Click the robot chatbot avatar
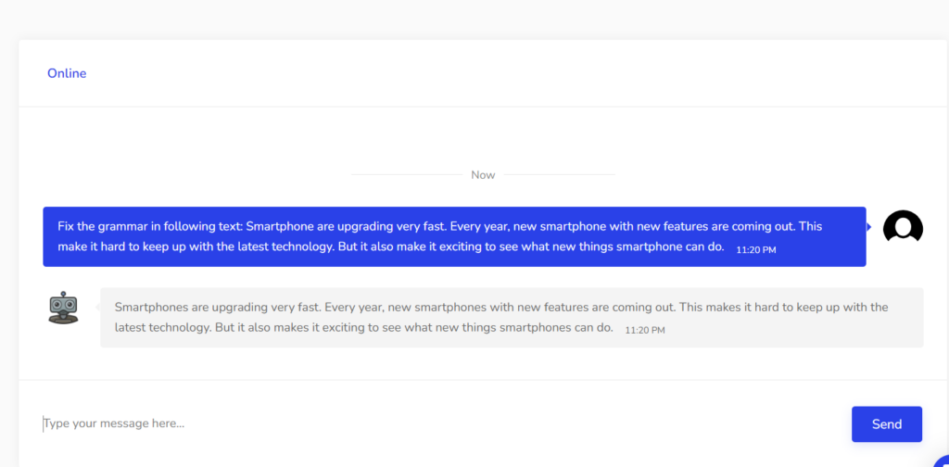This screenshot has width=949, height=467. (63, 308)
